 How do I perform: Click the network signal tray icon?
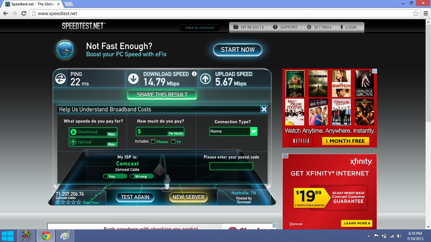(x=392, y=236)
